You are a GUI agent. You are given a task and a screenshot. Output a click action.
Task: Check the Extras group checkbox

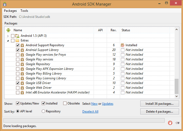coord(13,40)
